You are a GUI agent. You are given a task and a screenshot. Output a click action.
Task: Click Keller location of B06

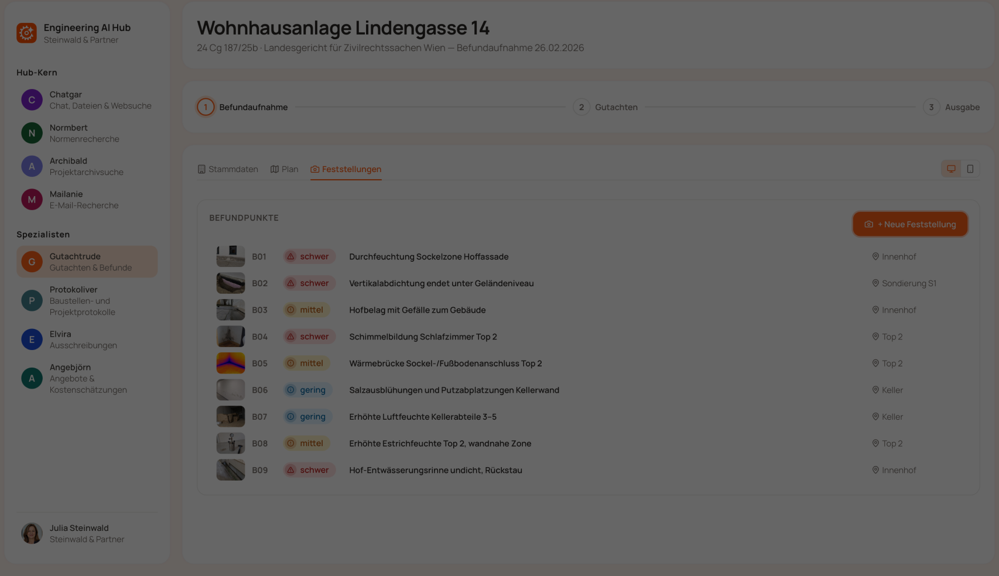pos(888,390)
